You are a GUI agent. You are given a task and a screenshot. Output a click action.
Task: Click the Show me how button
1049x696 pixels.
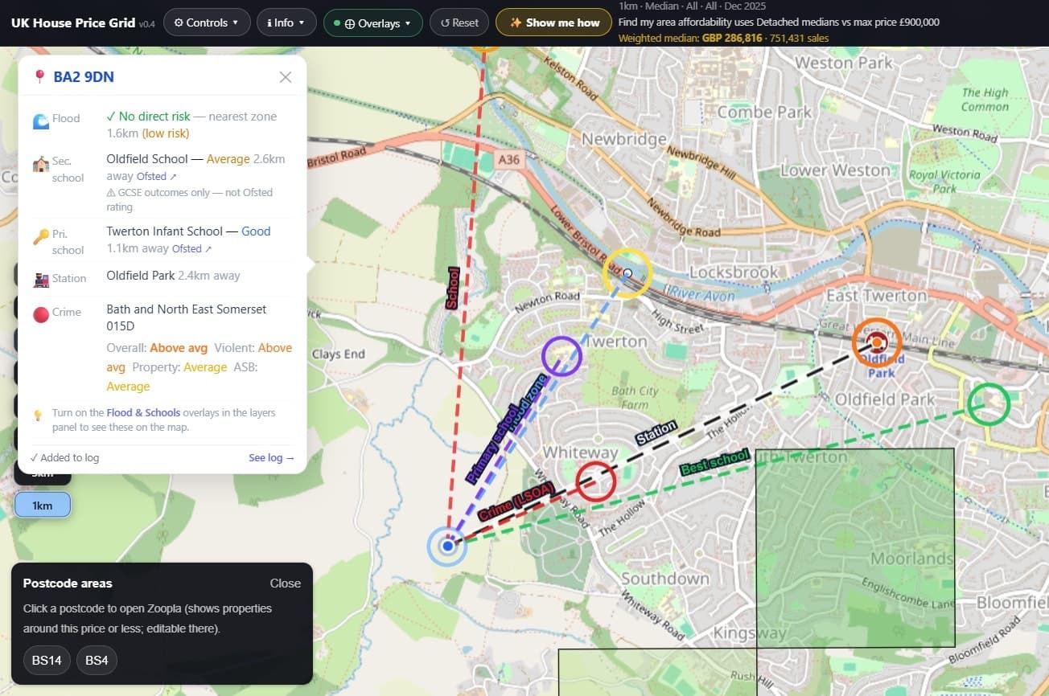pyautogui.click(x=554, y=23)
